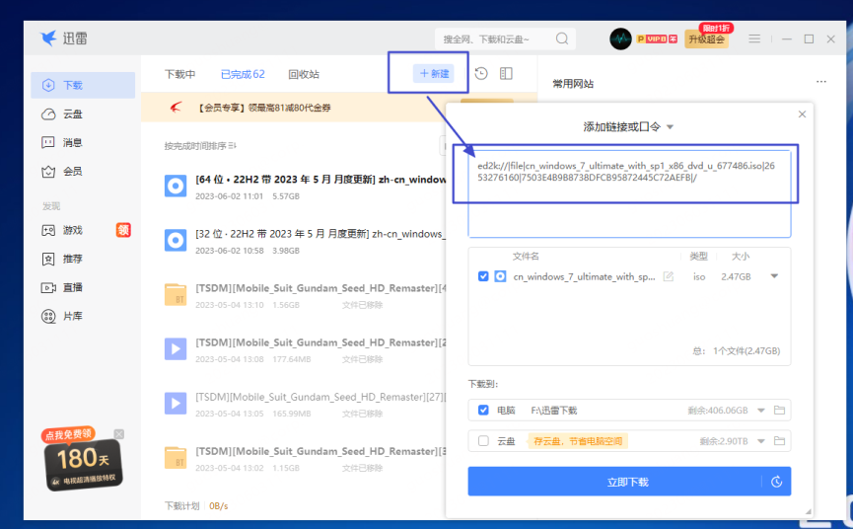This screenshot has height=529, width=853.
Task: Click the download history clock icon
Action: (x=481, y=74)
